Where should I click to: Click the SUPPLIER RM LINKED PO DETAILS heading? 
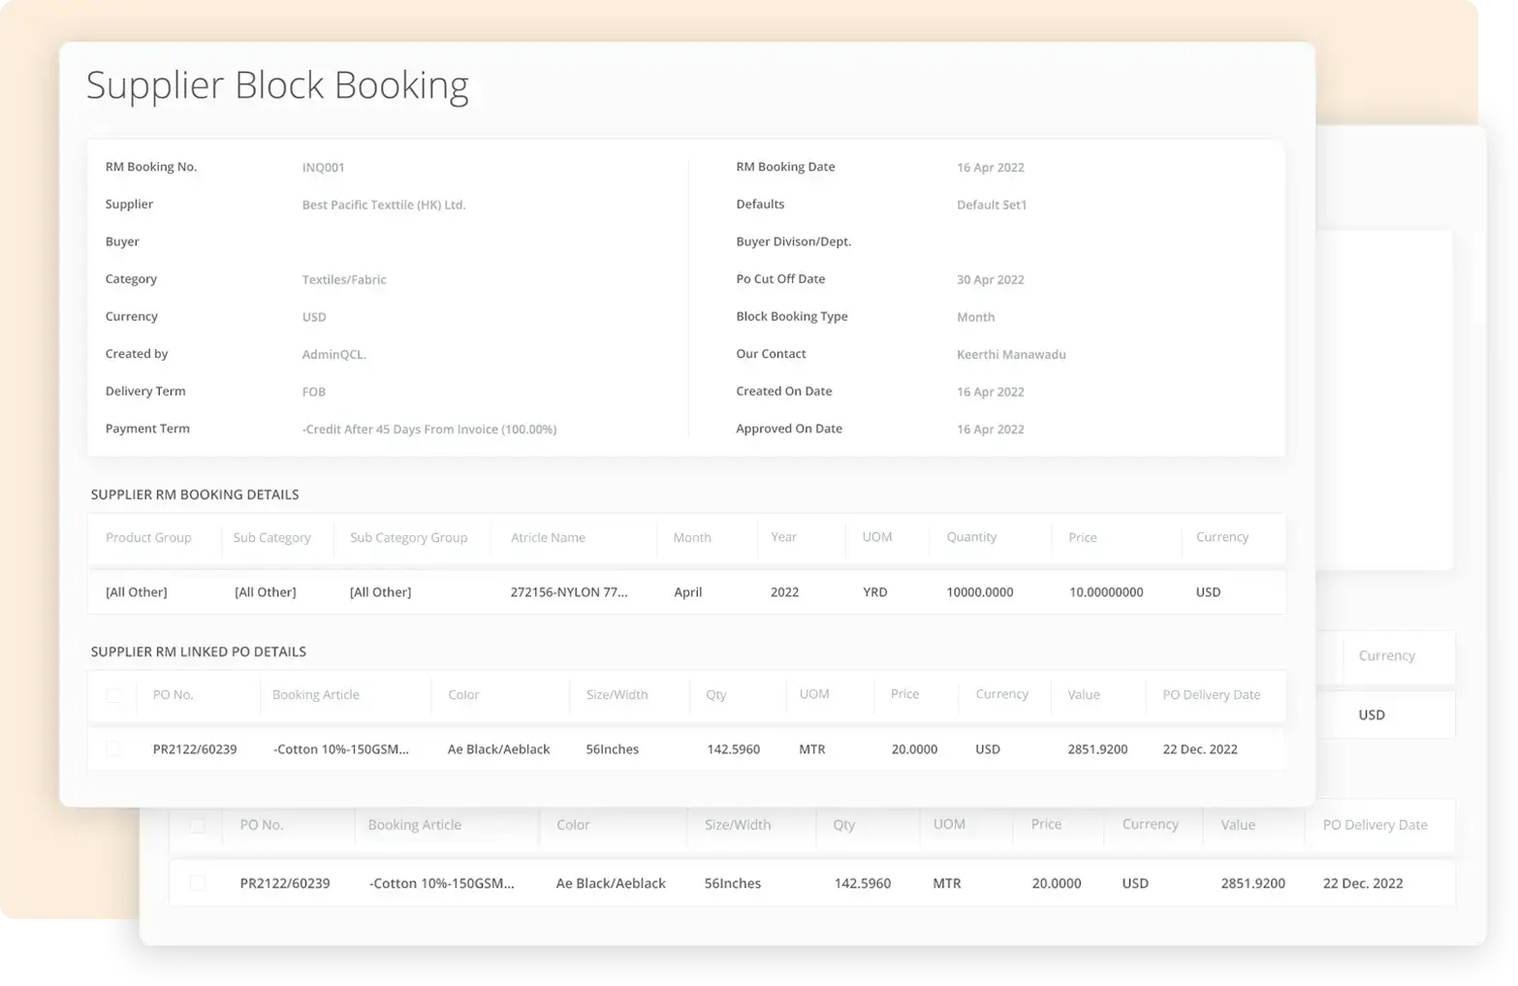point(198,652)
